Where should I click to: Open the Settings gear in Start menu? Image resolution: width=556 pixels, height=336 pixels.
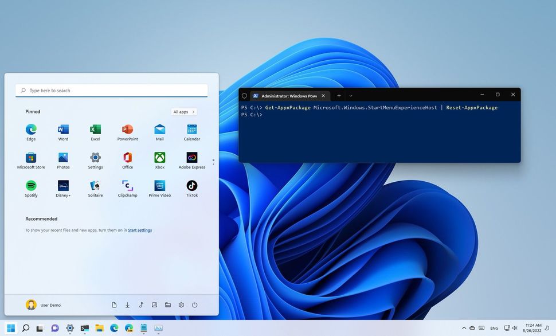pyautogui.click(x=181, y=304)
